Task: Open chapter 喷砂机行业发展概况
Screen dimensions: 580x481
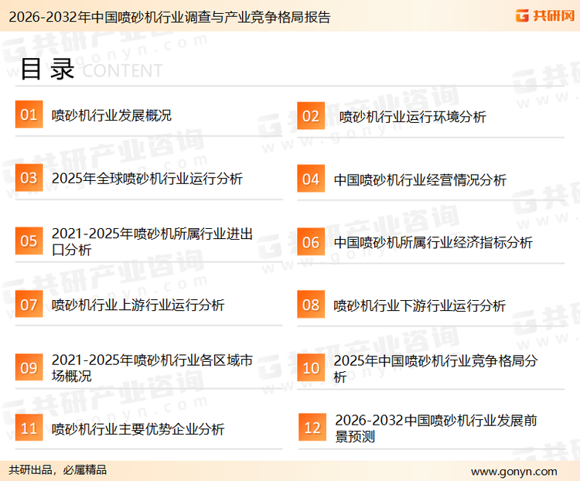Action: [x=111, y=115]
